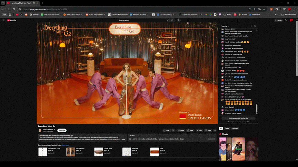Open the YouTube notifications bell
The height and width of the screenshot is (167, 298).
(x=286, y=20)
